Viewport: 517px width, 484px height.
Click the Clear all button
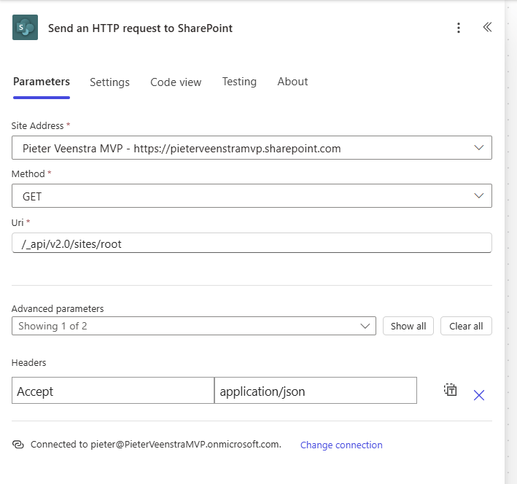tap(466, 326)
